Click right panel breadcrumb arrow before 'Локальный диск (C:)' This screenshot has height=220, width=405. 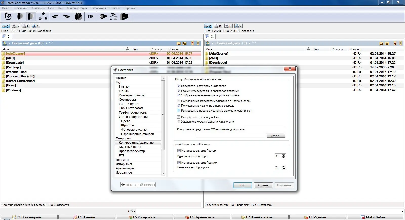pyautogui.click(x=213, y=43)
